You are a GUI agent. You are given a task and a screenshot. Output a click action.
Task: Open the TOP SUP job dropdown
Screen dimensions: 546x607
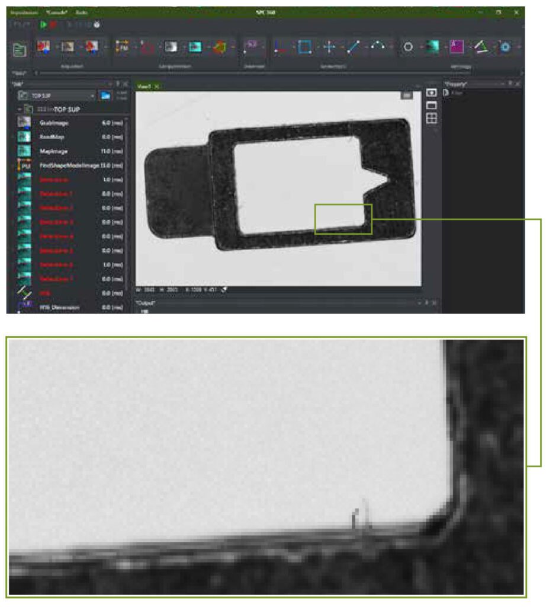tap(92, 95)
